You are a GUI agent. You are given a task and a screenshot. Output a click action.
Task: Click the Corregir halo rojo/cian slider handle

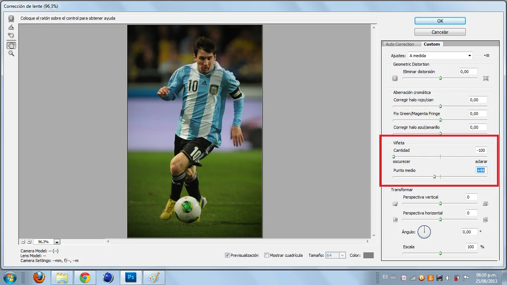[440, 106]
